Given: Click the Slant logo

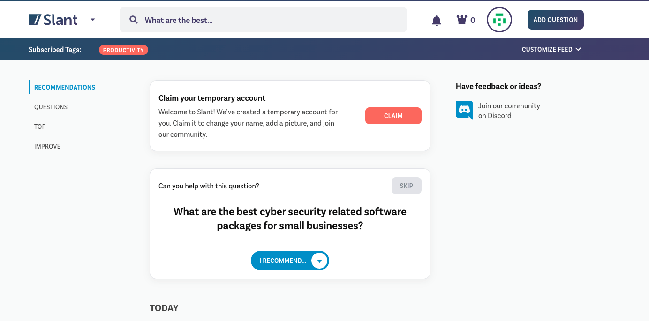Looking at the screenshot, I should 53,20.
